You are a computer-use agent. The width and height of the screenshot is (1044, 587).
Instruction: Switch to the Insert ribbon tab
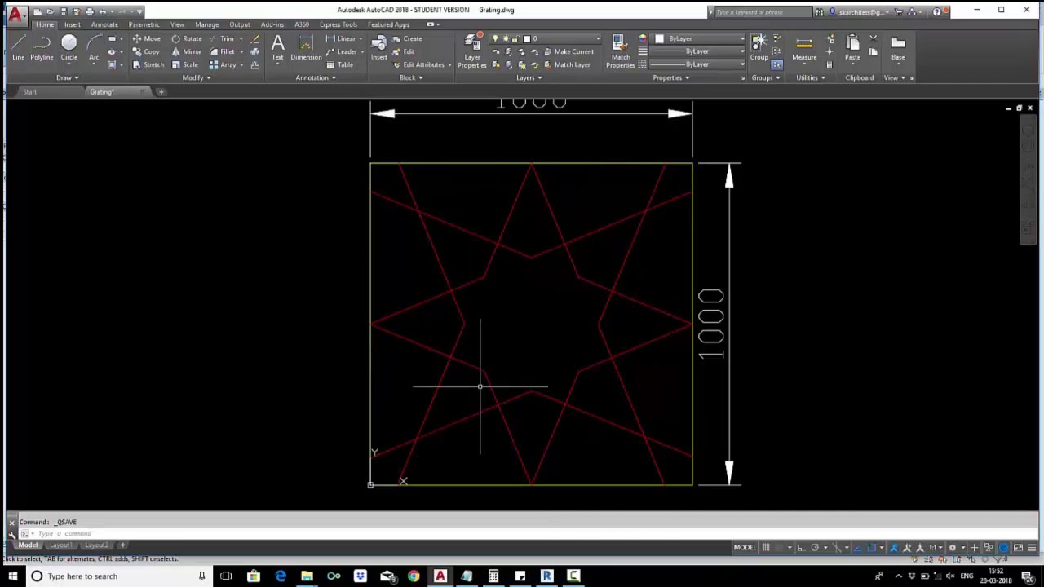tap(73, 24)
